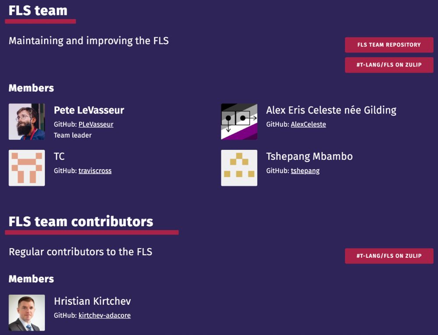The width and height of the screenshot is (438, 335).
Task: Click Alex Eris Celeste's avatar image
Action: (x=239, y=121)
